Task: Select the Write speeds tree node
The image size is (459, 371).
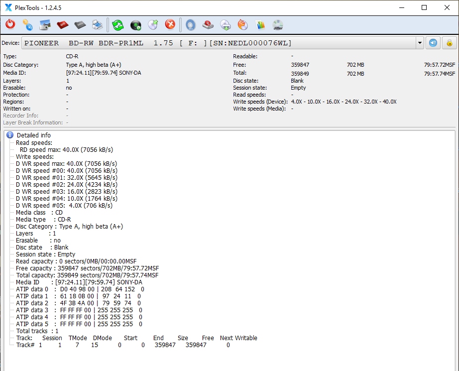Action: tap(35, 157)
